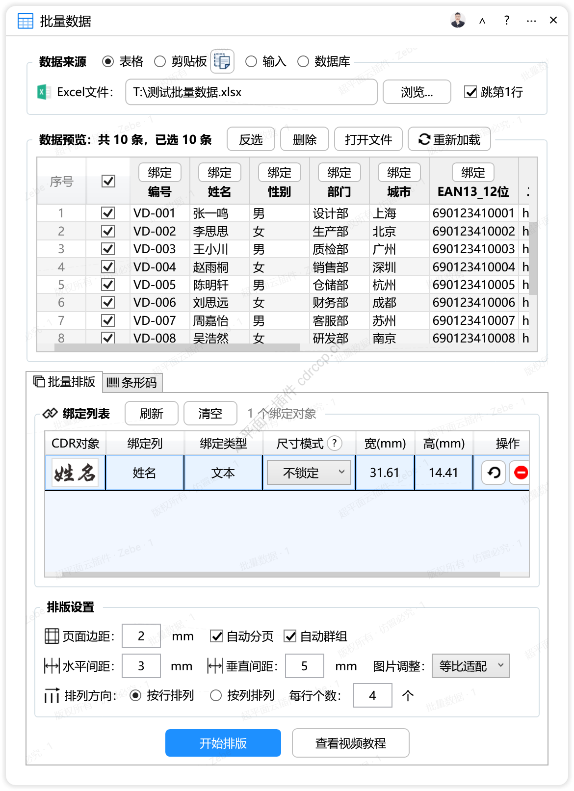Click the 查看视频教程 button
This screenshot has height=791, width=574.
tap(351, 743)
